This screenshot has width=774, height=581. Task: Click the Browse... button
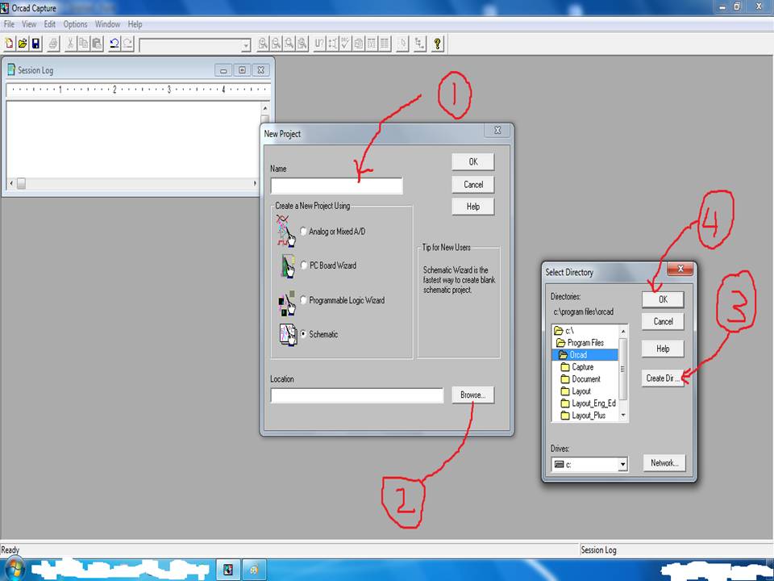tap(473, 395)
